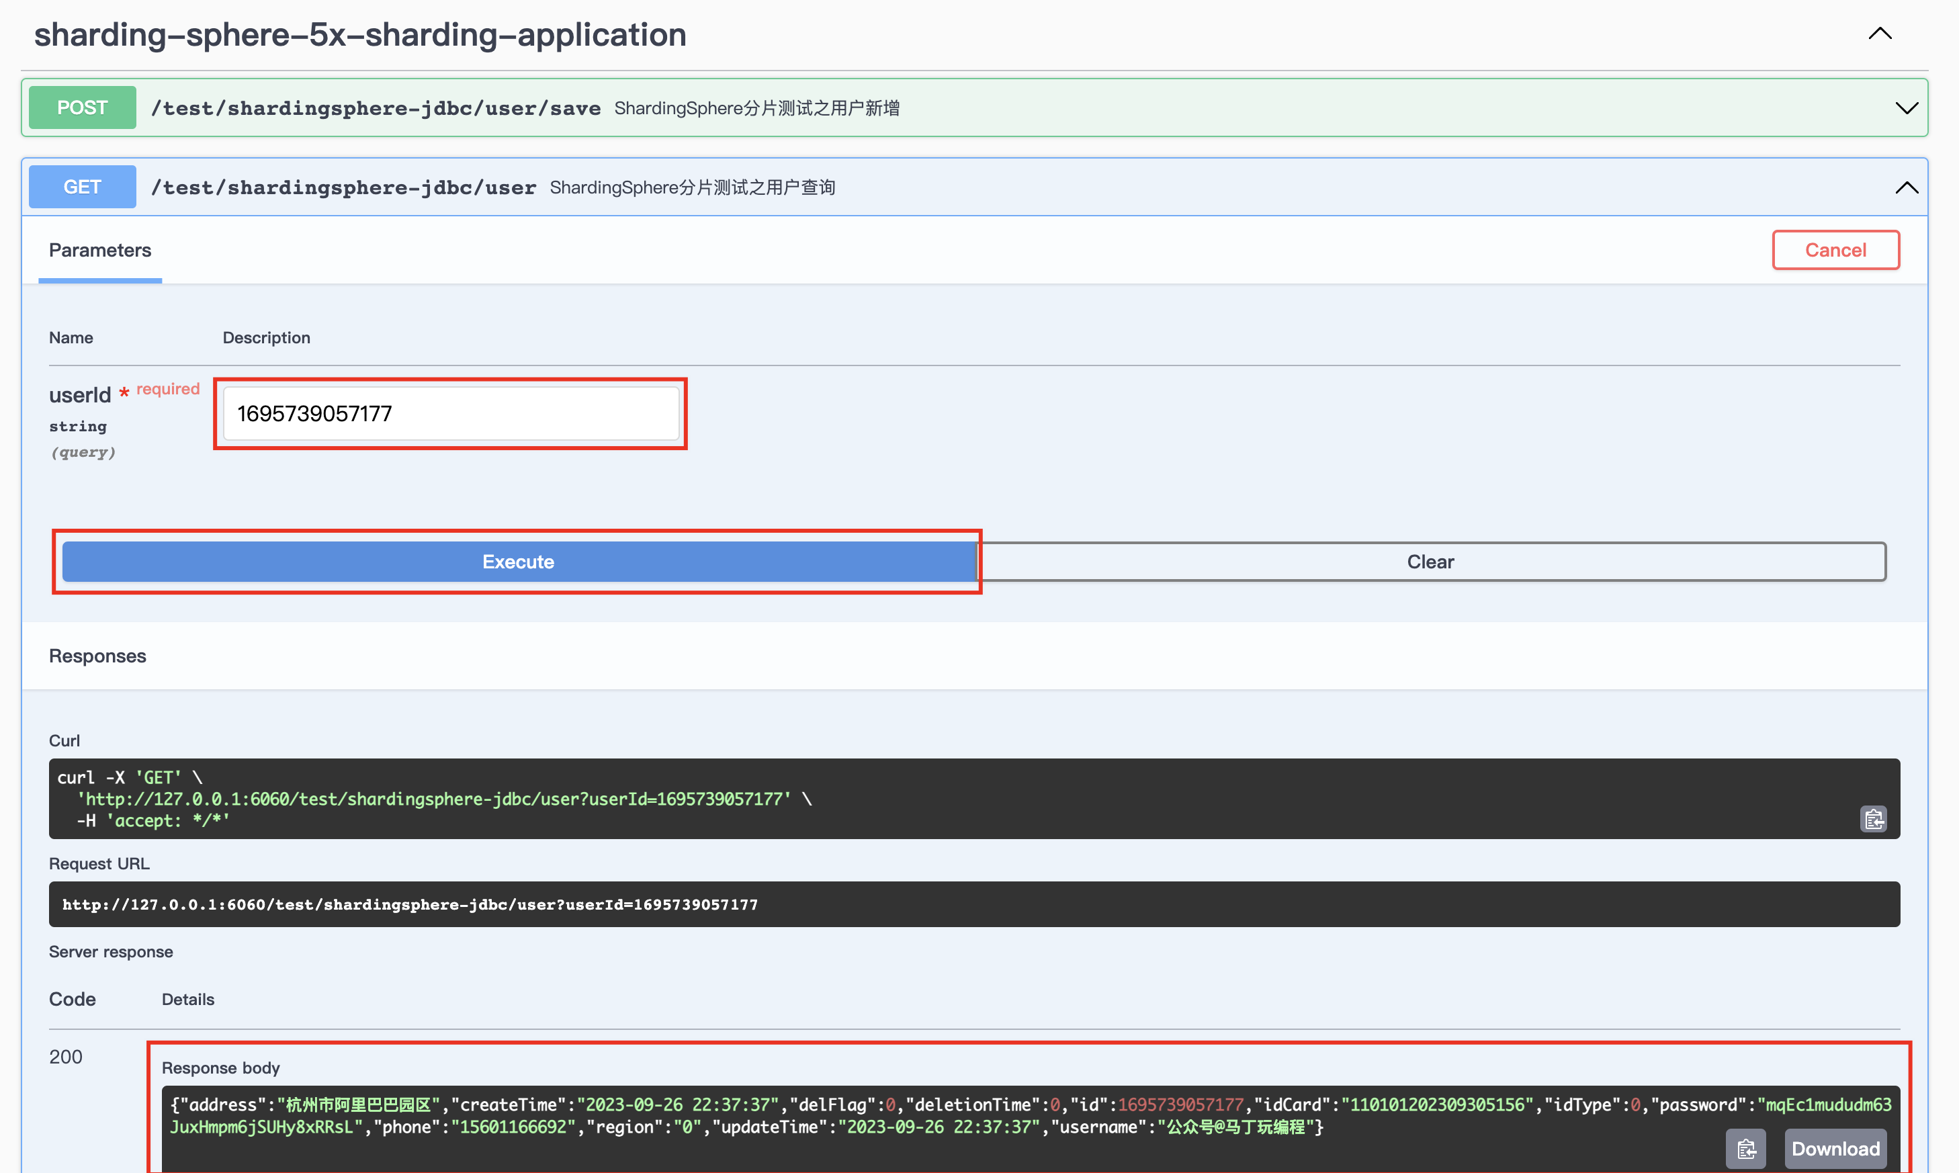Click the Clear button
This screenshot has width=1959, height=1173.
tap(1429, 561)
